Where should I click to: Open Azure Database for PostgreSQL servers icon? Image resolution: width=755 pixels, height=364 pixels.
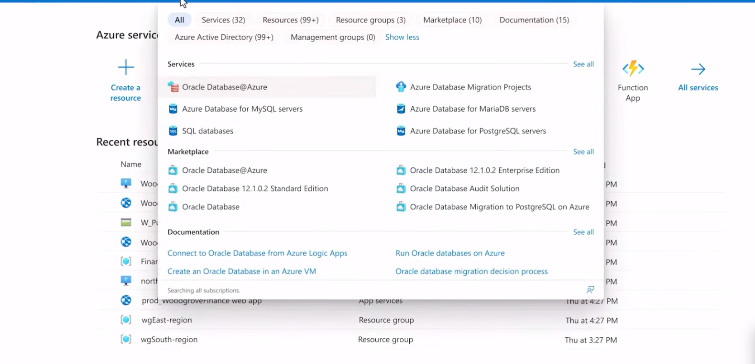tap(401, 131)
